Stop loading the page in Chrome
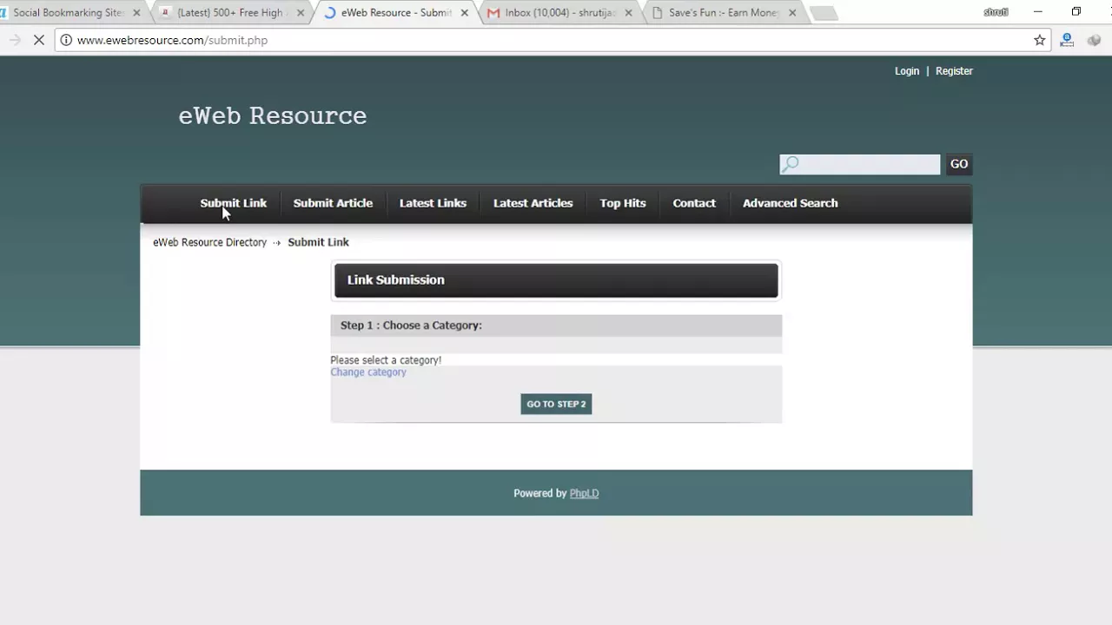This screenshot has width=1112, height=625. tap(38, 40)
